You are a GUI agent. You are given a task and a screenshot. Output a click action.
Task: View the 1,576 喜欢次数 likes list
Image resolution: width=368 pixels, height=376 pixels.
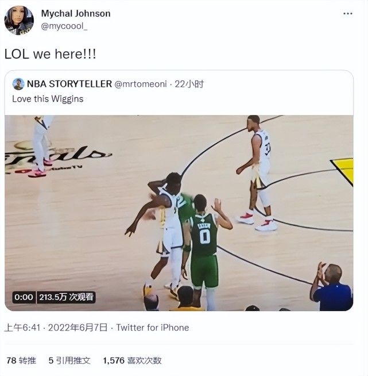(x=132, y=360)
